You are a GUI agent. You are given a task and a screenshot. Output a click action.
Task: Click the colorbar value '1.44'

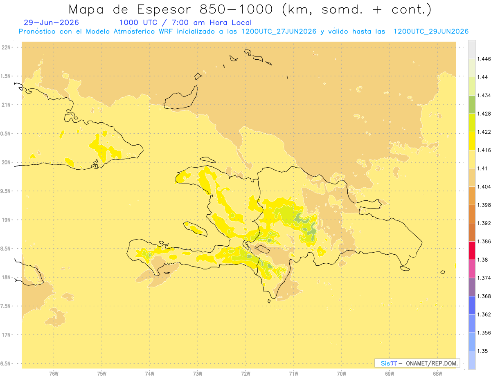tap(483, 77)
